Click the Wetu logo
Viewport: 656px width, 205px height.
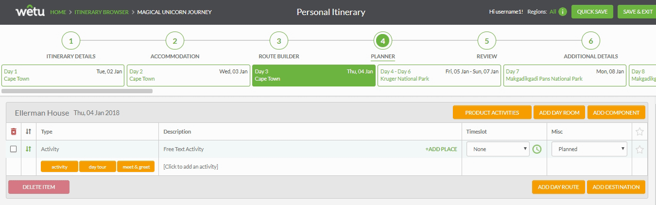pos(30,12)
